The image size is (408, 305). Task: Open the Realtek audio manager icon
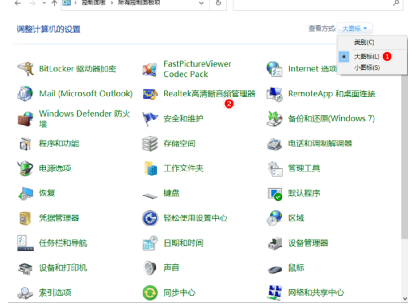[x=150, y=94]
